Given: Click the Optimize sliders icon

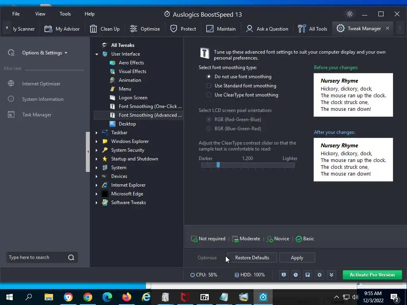Looking at the screenshot, I should click(134, 29).
